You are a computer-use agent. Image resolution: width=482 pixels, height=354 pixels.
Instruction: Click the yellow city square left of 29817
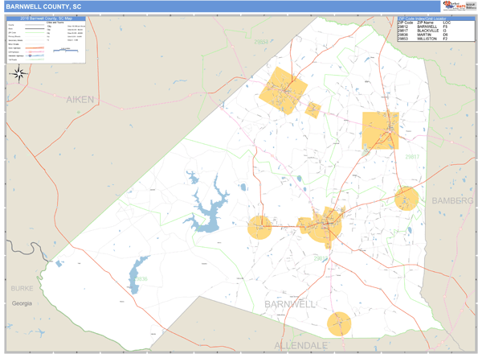(380, 130)
